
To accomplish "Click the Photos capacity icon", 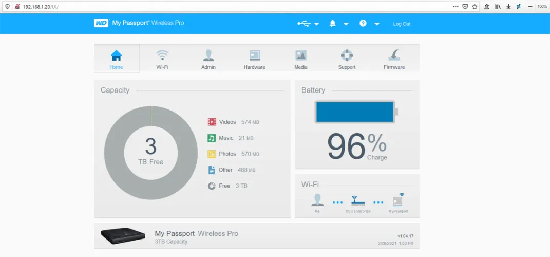I will click(212, 154).
